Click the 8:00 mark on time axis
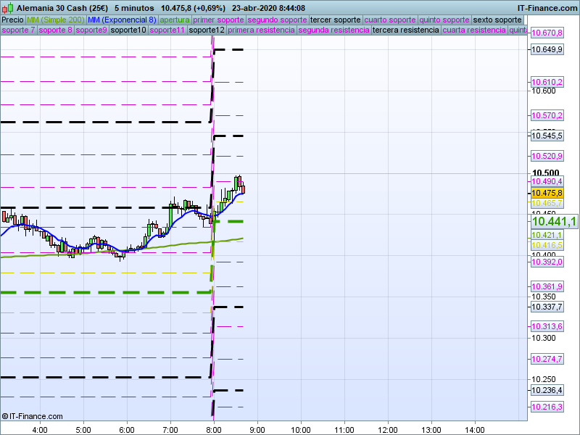Screen dimensions: 580x435 [x=214, y=429]
